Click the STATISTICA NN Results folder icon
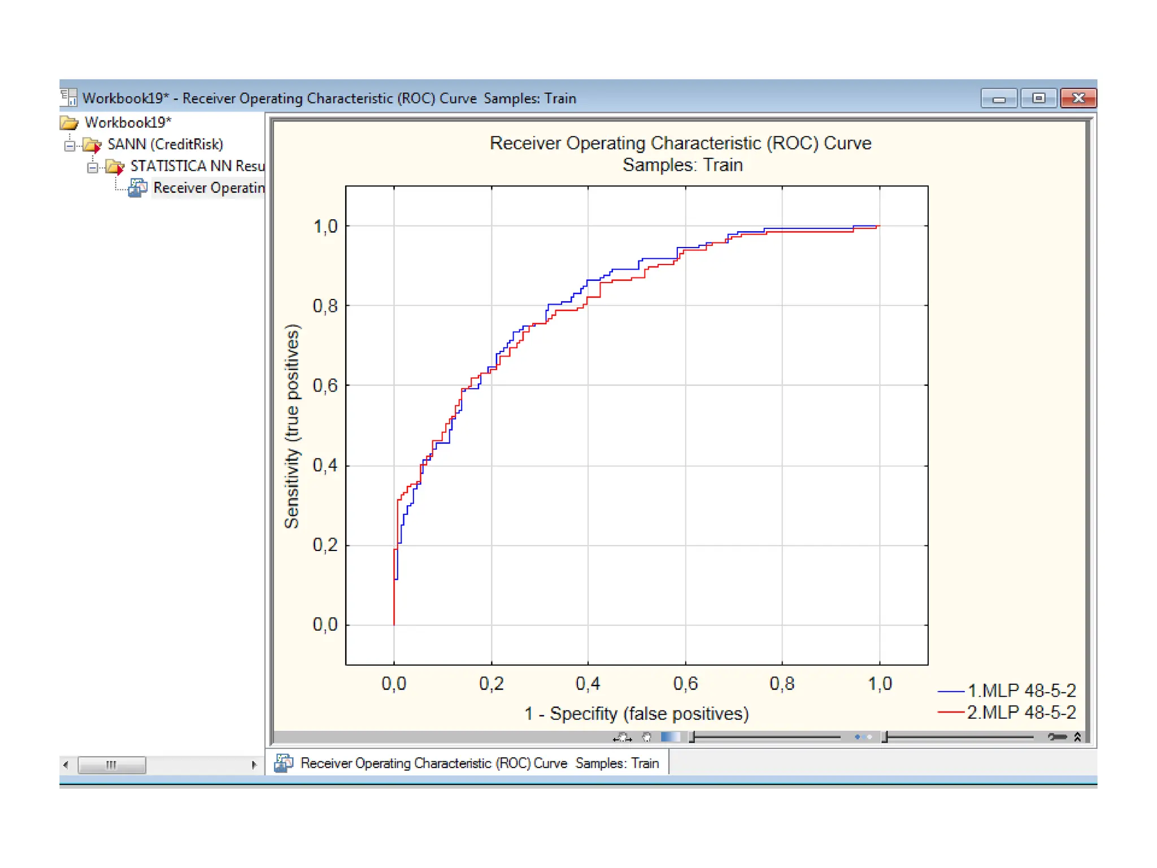This screenshot has width=1157, height=868. pos(115,167)
